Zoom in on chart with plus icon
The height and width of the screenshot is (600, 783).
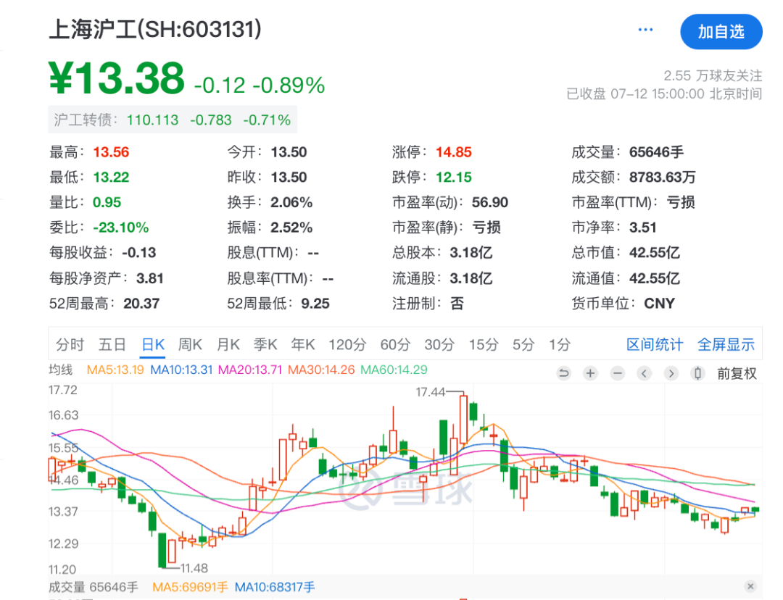click(590, 373)
